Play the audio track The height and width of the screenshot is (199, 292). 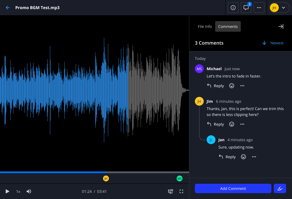click(x=8, y=191)
